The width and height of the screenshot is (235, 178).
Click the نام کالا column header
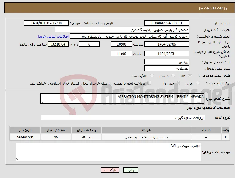click(146, 130)
